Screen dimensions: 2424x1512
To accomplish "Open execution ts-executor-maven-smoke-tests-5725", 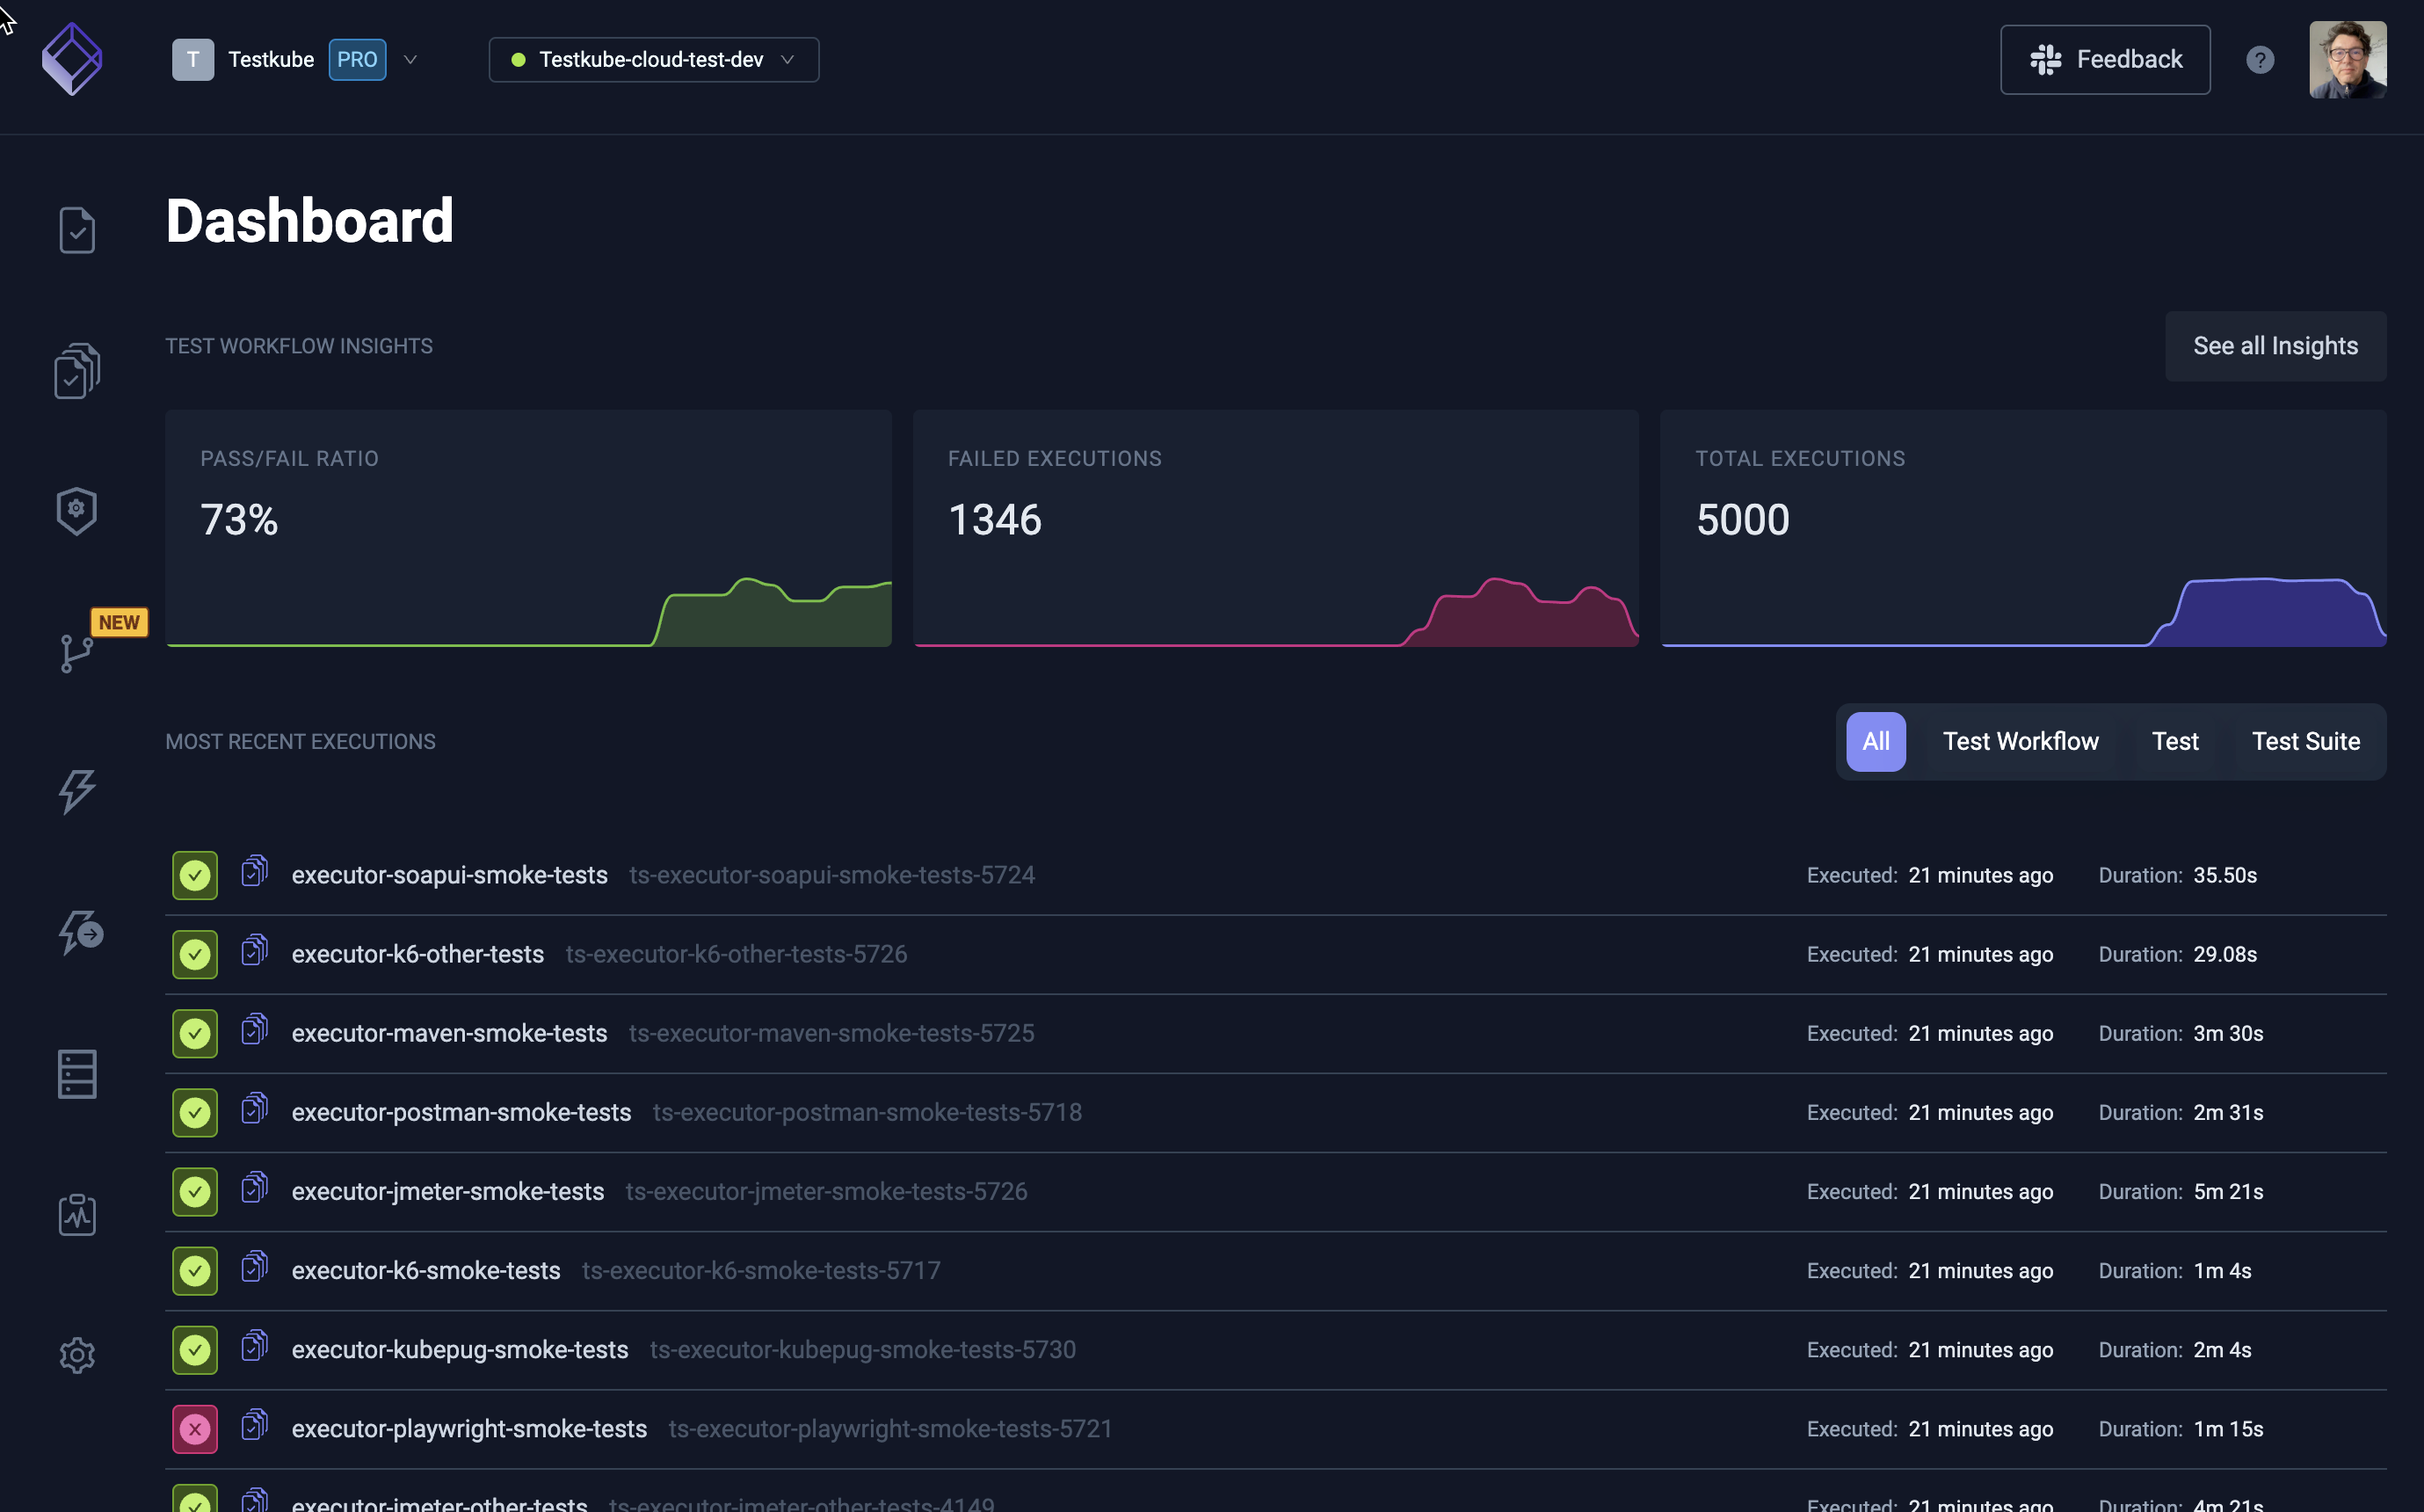I will 831,1033.
